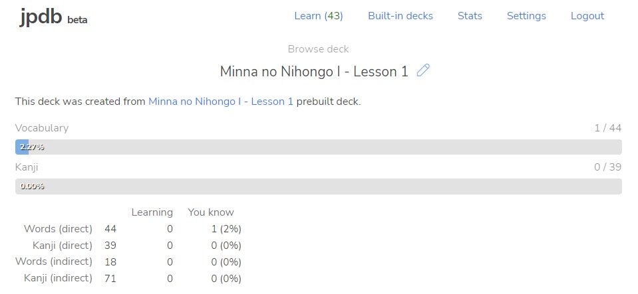Viewport: 638px width, 294px height.
Task: Click the Kanji progress bar at 0.00%
Action: [319, 186]
